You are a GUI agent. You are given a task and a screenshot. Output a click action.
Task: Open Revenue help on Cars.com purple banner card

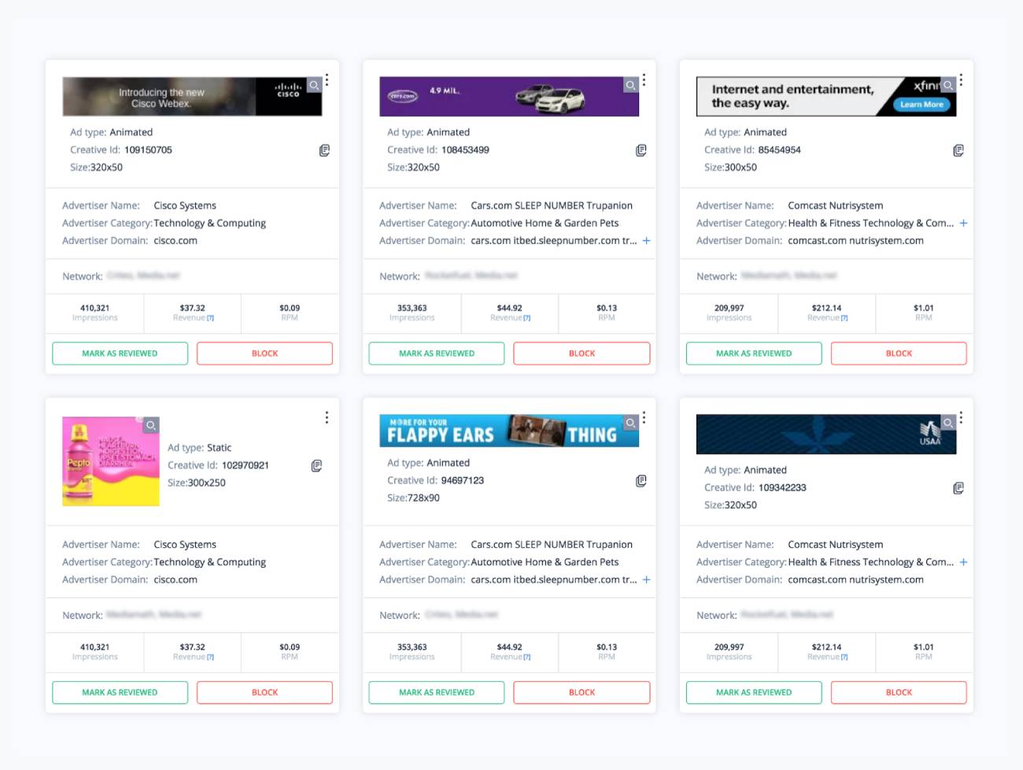coord(527,318)
